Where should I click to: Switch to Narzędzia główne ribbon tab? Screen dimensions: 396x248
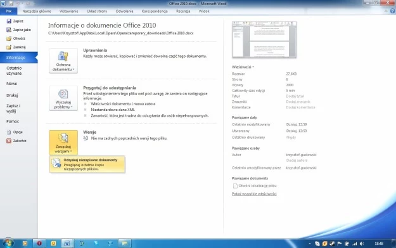click(x=37, y=11)
